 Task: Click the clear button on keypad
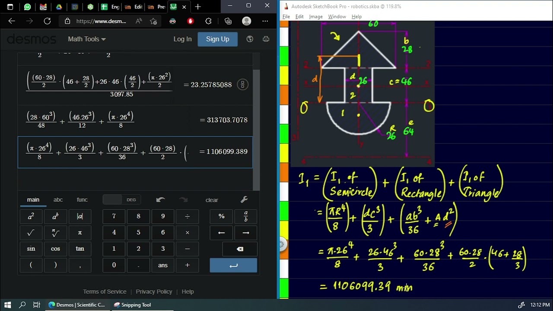[x=212, y=200]
